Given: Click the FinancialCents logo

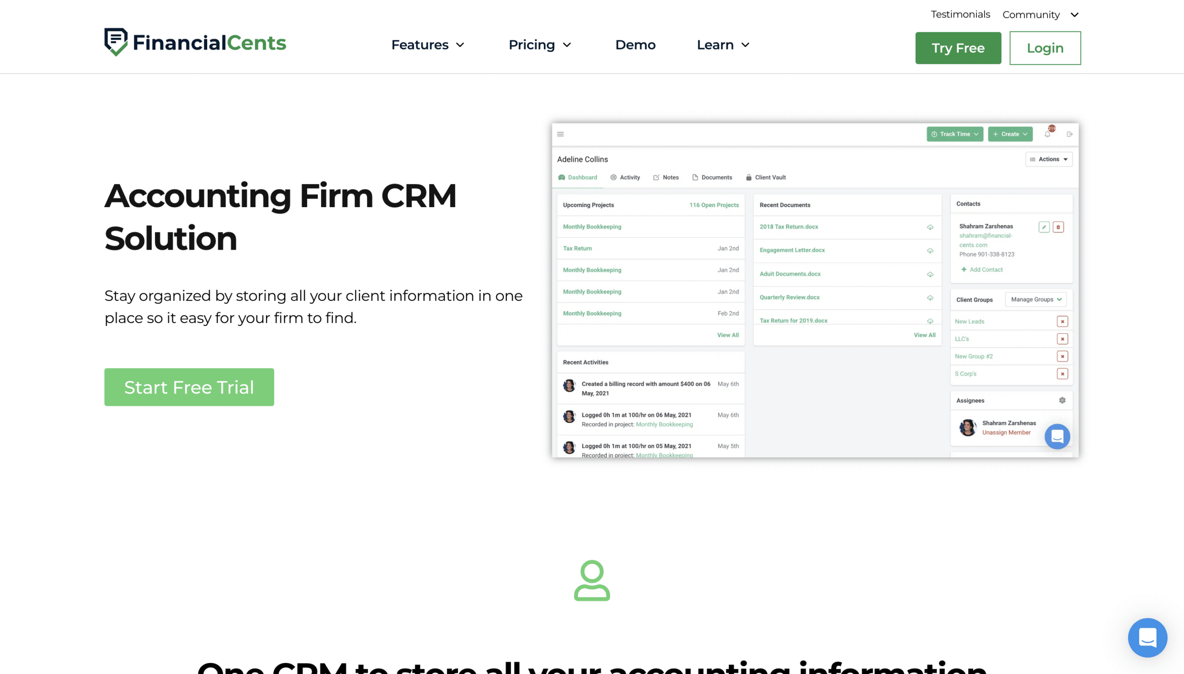Looking at the screenshot, I should pos(195,43).
